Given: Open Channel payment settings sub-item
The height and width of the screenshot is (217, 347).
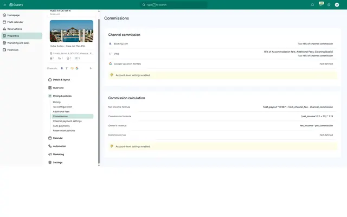Looking at the screenshot, I should (67, 121).
